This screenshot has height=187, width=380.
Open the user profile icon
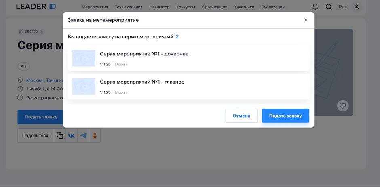point(357,7)
